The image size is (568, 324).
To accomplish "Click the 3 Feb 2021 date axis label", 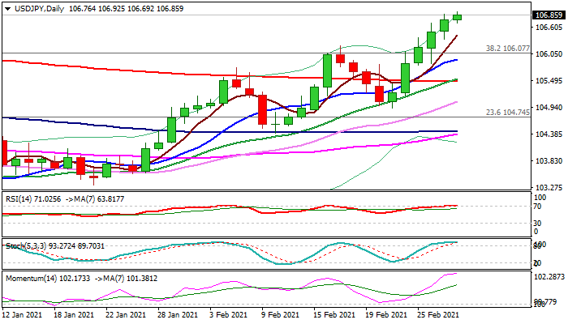I will coord(230,315).
